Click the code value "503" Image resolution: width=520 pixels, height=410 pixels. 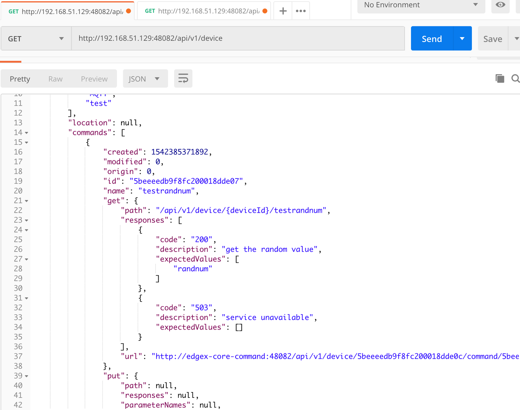click(202, 308)
